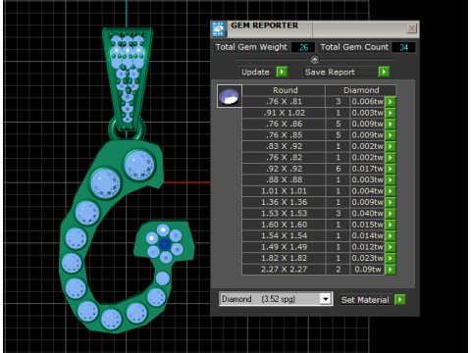
Task: Click the Diamond column header
Action: [361, 90]
